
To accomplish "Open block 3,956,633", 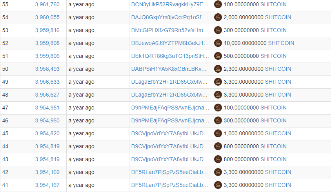I will 47,82.
